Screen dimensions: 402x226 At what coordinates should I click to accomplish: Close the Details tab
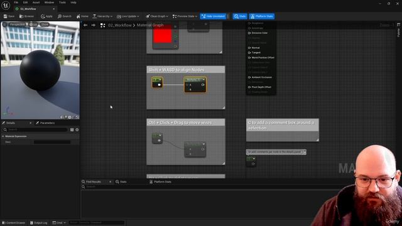(31, 123)
